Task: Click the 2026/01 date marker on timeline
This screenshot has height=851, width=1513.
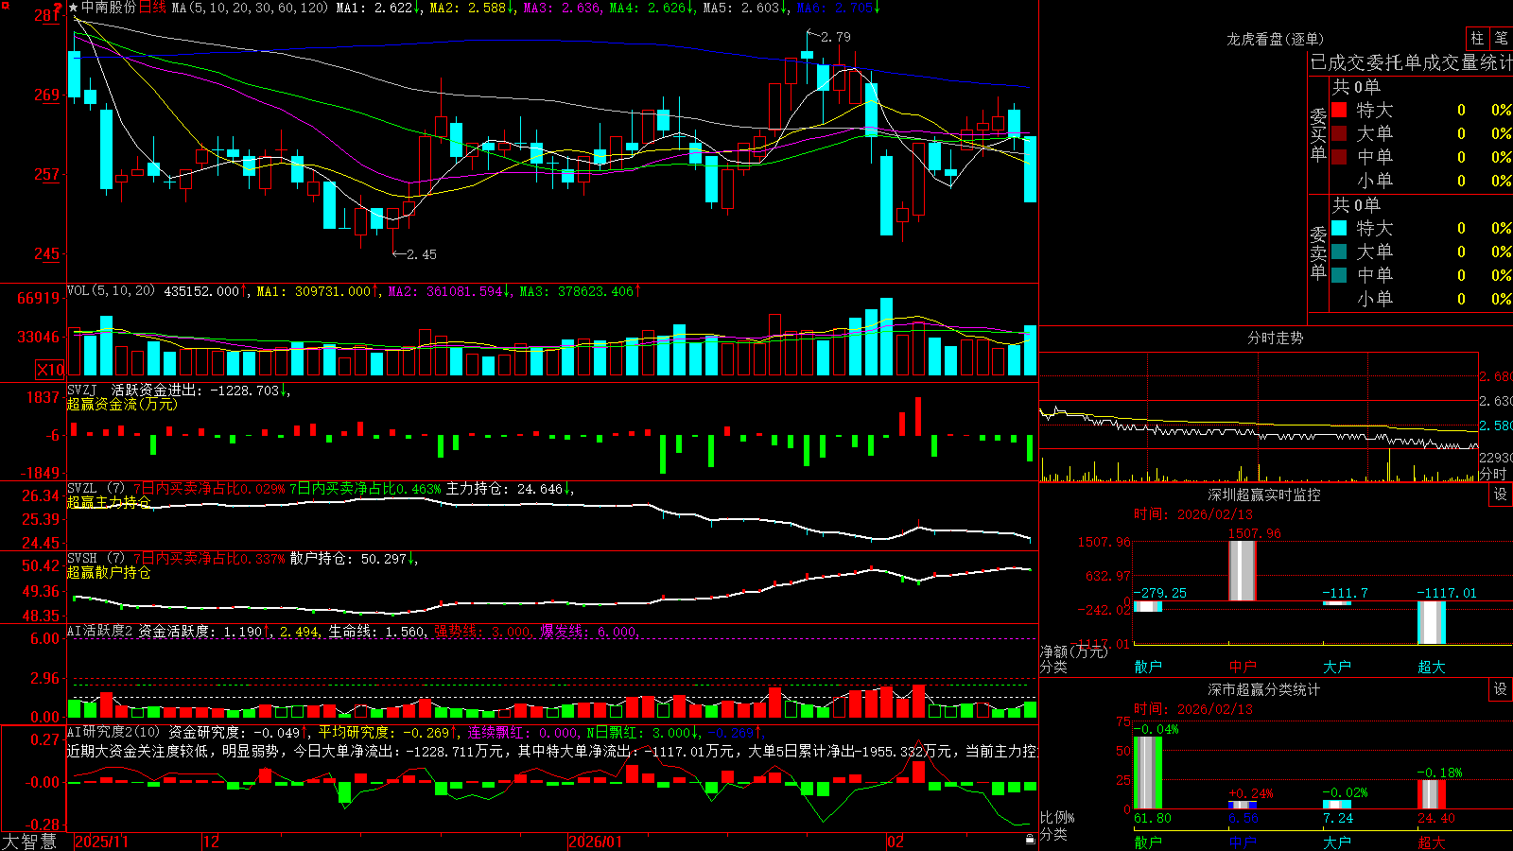Action: click(596, 842)
